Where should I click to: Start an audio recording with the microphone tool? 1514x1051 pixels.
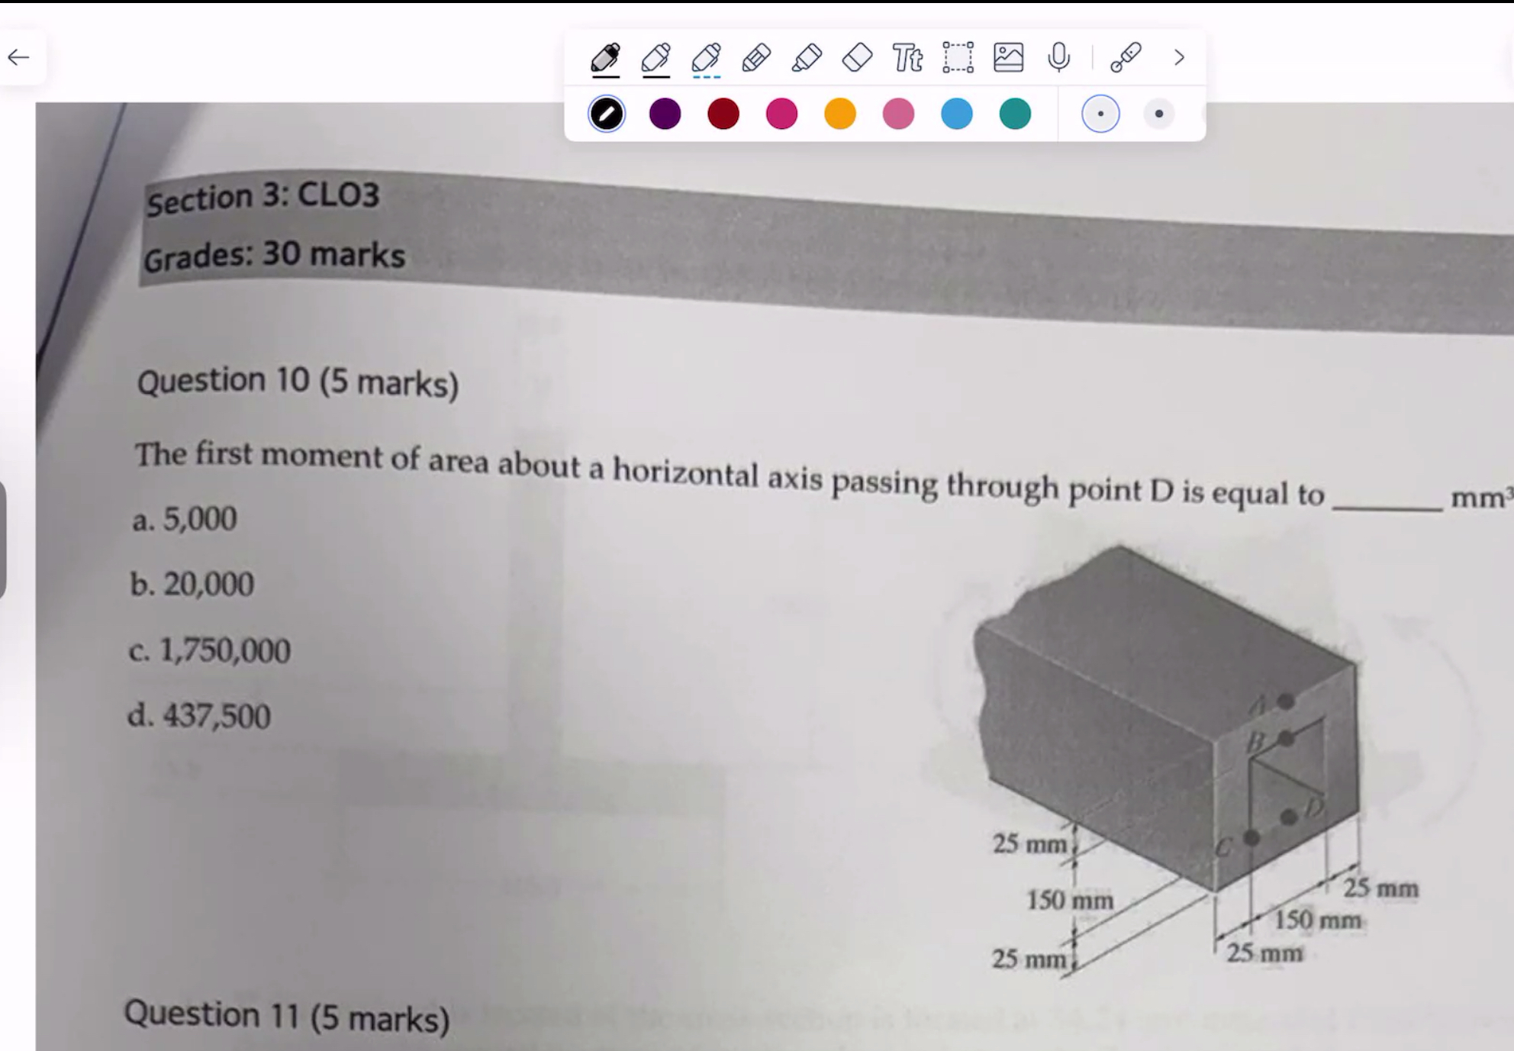click(x=1059, y=58)
